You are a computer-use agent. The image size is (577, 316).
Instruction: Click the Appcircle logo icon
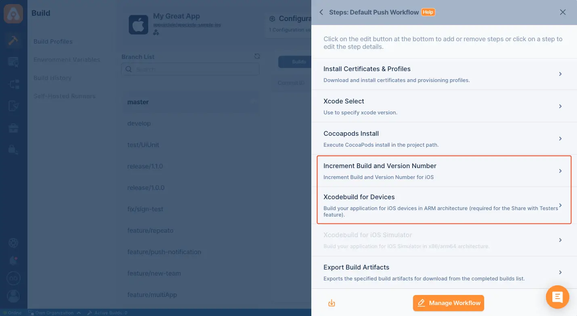click(13, 13)
